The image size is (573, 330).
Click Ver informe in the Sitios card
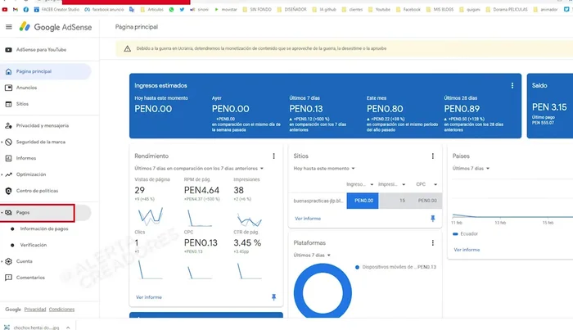point(308,219)
